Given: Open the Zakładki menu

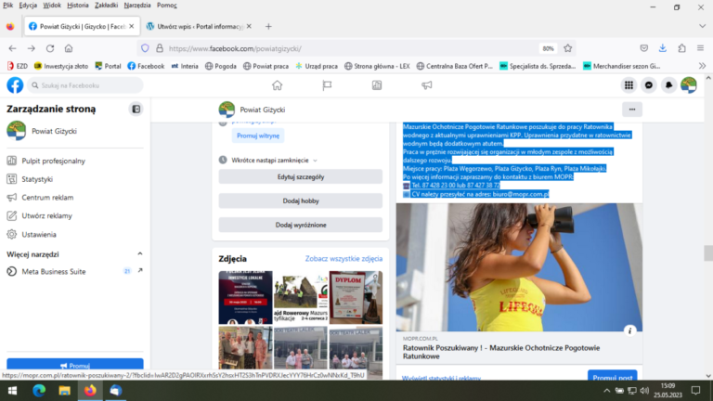Looking at the screenshot, I should pyautogui.click(x=106, y=5).
